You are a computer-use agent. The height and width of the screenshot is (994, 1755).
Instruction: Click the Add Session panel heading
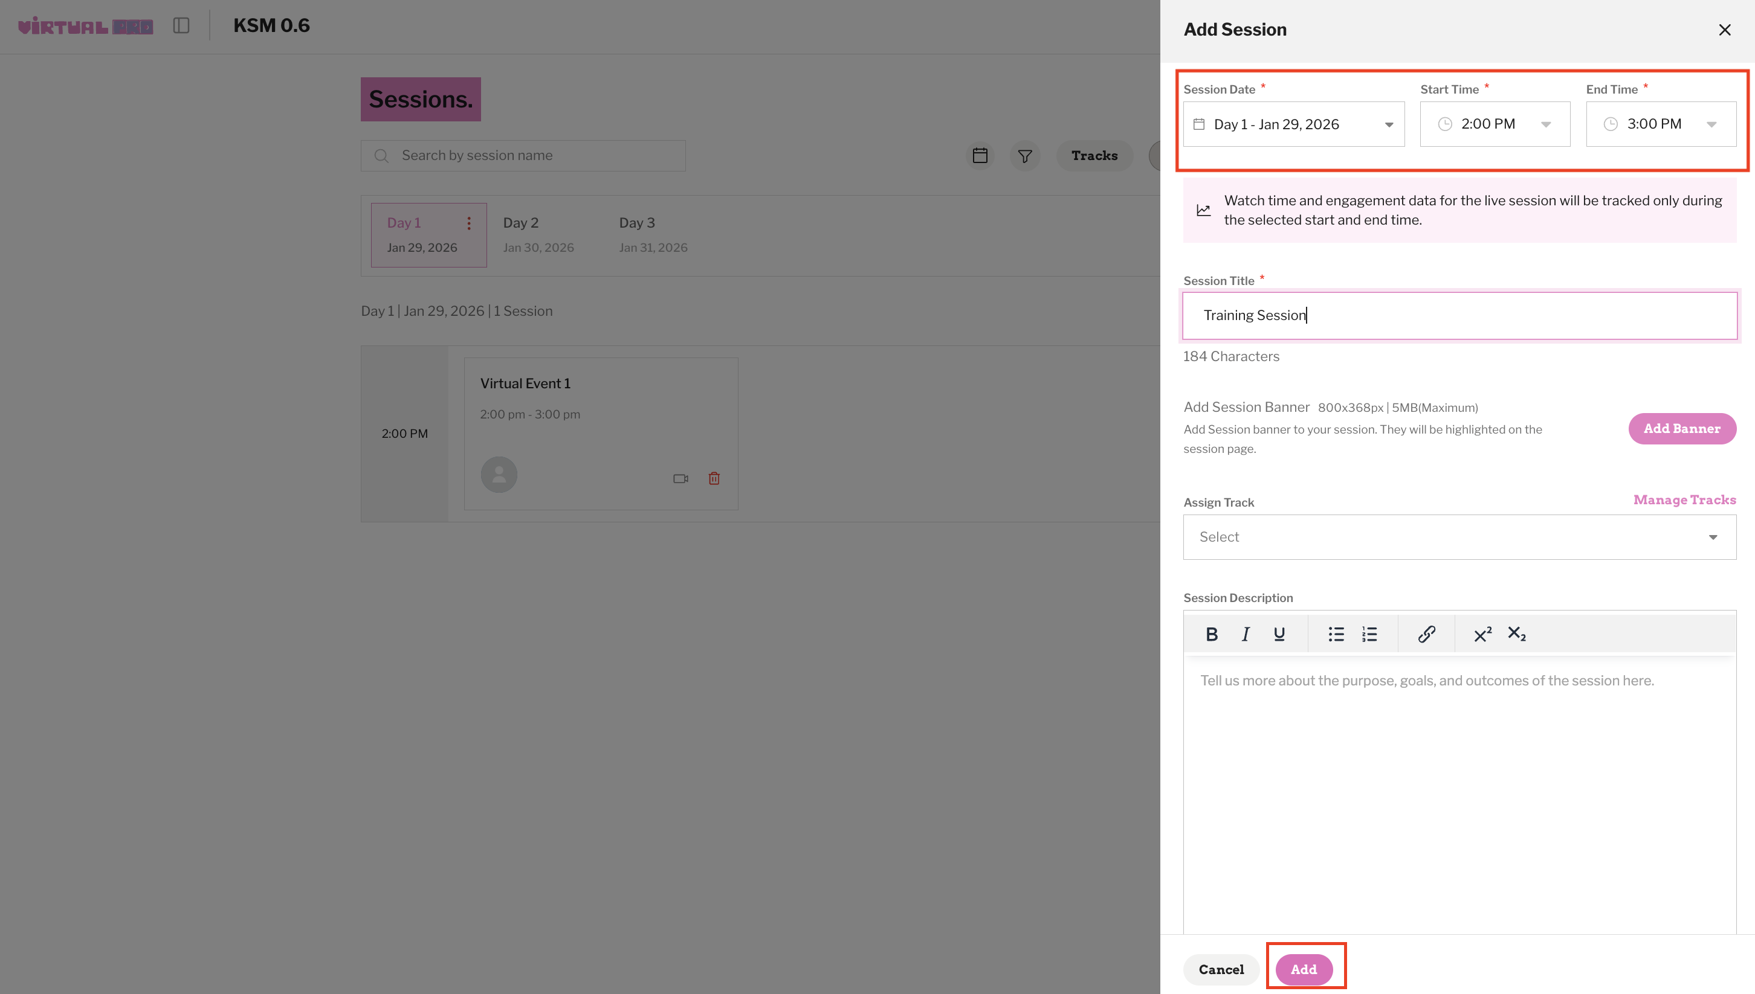tap(1235, 30)
